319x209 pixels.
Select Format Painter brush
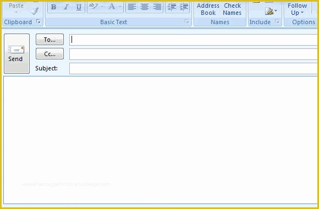[x=35, y=11]
